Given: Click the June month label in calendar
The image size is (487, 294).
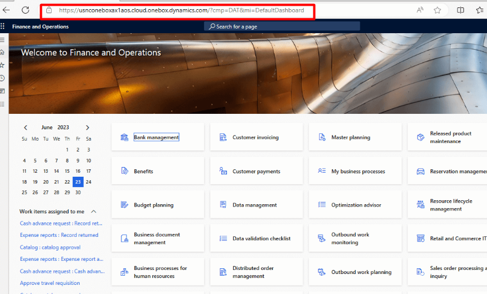Looking at the screenshot, I should tap(47, 128).
